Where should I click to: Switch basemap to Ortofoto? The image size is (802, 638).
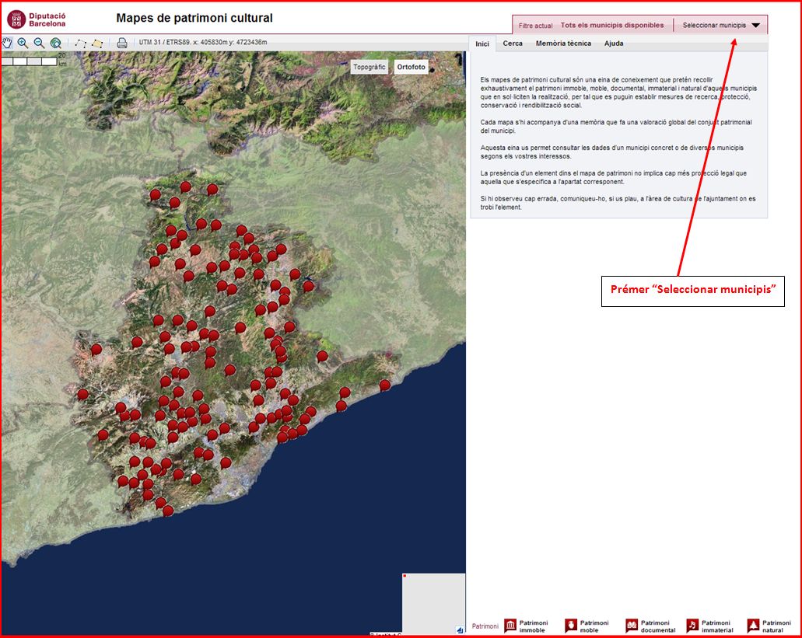[x=412, y=67]
